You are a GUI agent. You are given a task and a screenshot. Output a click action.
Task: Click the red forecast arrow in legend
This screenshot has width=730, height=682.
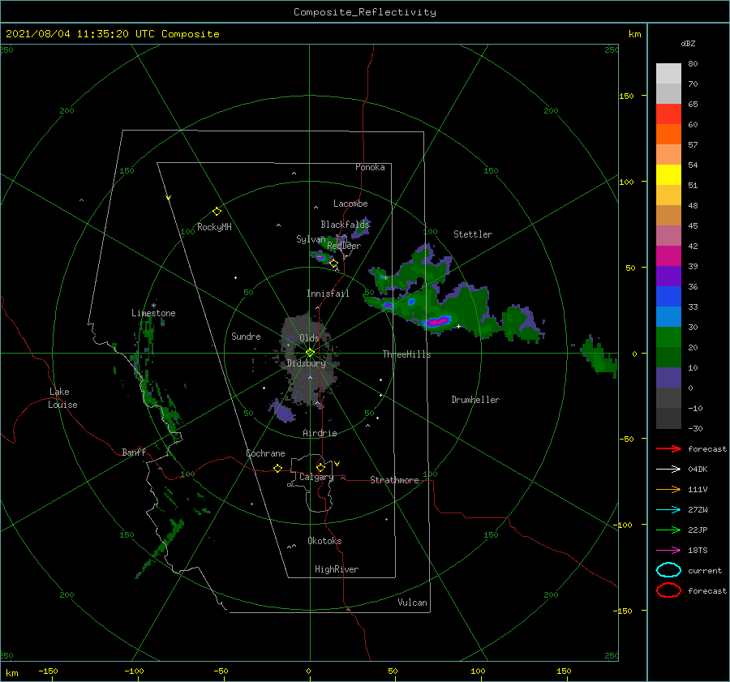[x=668, y=448]
